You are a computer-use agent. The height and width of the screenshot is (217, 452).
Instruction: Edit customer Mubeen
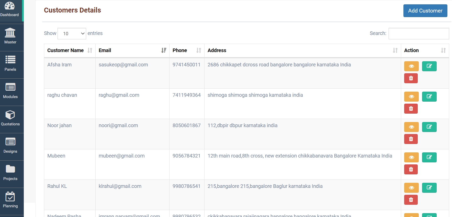(x=429, y=158)
